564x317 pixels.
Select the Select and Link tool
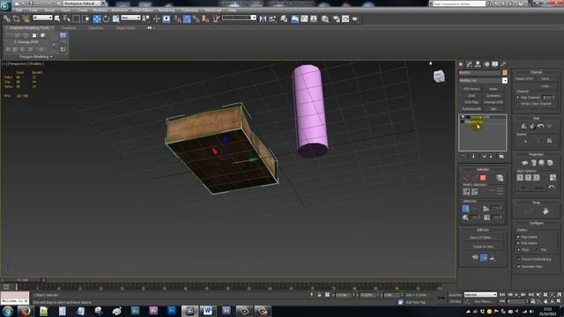(6, 18)
